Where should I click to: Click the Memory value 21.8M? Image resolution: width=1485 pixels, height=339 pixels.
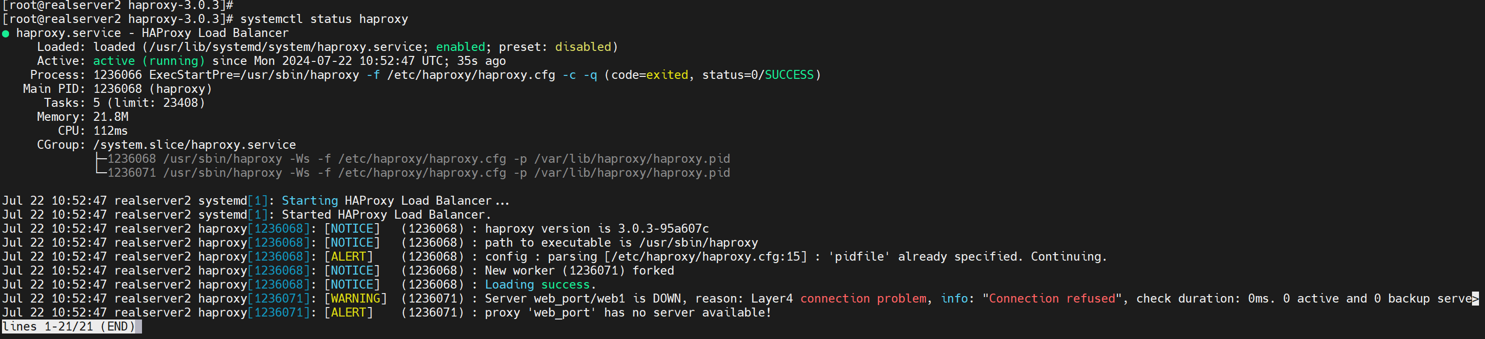coord(110,117)
